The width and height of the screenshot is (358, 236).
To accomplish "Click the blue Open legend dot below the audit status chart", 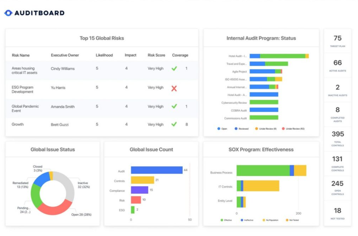I will [x=219, y=129].
